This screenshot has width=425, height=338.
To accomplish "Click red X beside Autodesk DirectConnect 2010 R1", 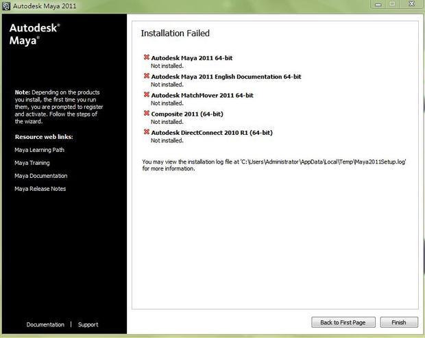I will (146, 131).
